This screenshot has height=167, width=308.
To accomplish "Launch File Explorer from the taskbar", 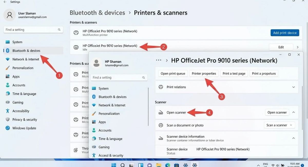I will (159, 165).
